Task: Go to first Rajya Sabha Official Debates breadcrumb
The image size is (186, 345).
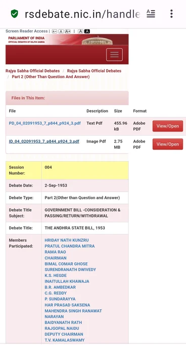Action: [x=33, y=71]
